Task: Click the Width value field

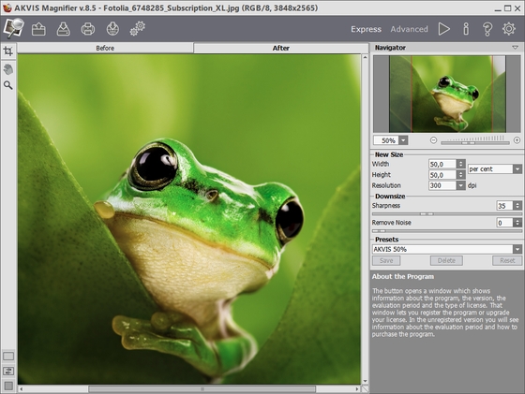Action: coord(442,164)
